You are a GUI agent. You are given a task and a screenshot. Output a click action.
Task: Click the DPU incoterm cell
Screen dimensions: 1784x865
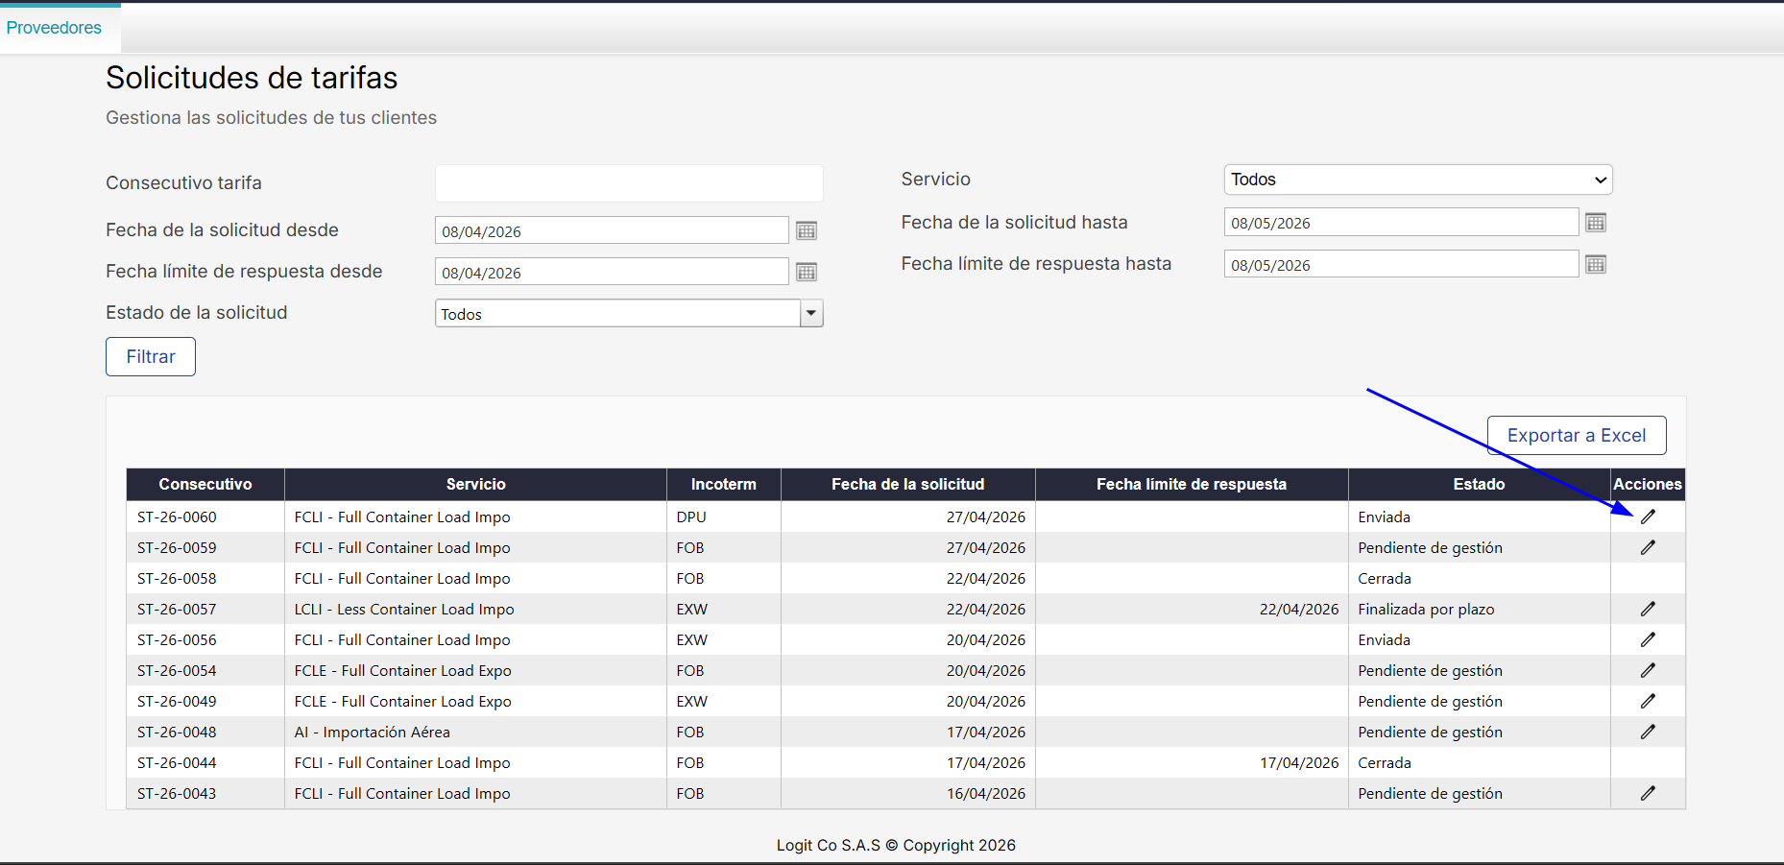724,517
